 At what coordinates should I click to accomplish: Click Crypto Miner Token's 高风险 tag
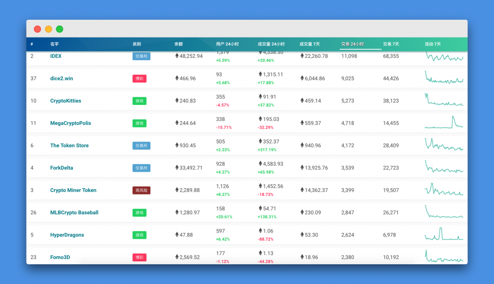point(141,190)
